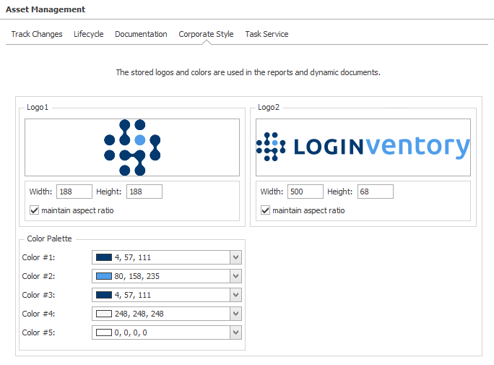Click the Color #3 dark blue swatch
The image size is (494, 365).
tap(104, 295)
